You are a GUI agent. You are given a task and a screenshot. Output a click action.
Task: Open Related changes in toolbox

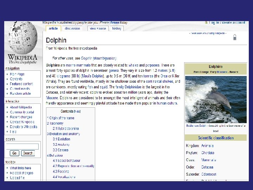point(21,173)
